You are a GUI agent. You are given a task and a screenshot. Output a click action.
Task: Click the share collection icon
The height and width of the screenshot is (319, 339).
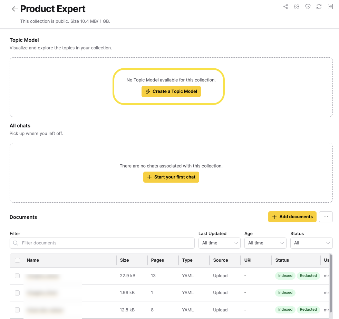click(x=285, y=7)
